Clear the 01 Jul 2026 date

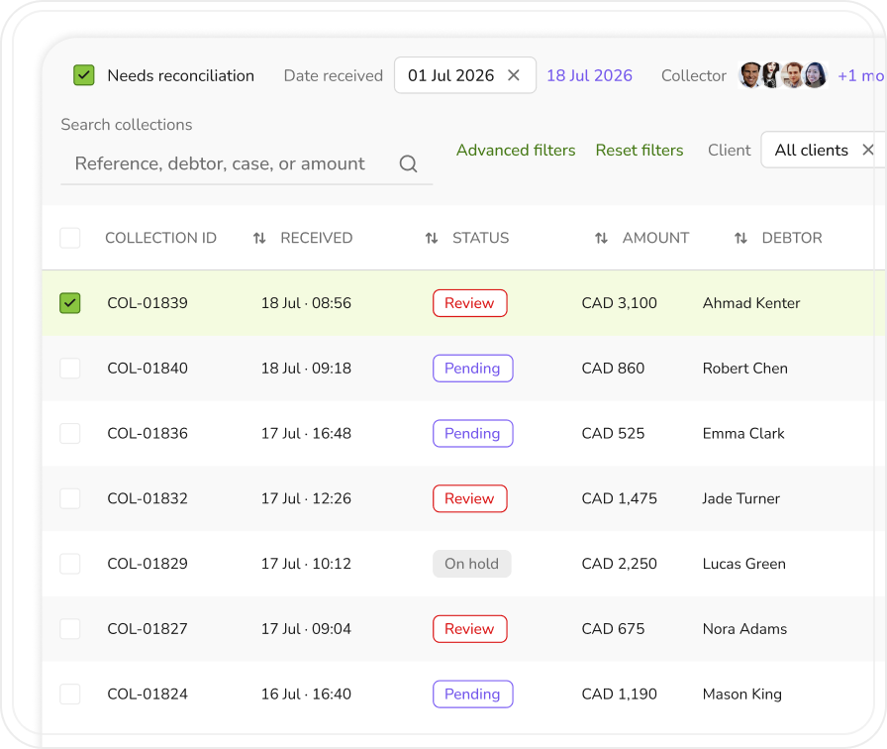(x=514, y=75)
